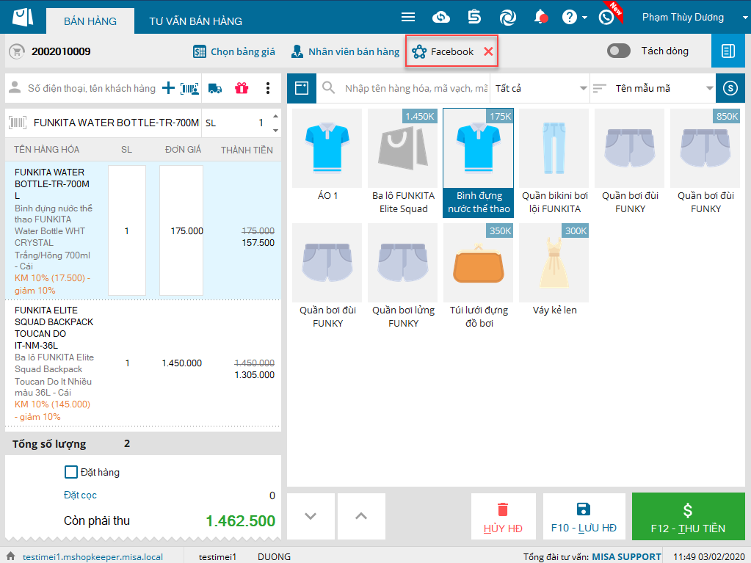Click the search magnifier icon

coord(329,87)
